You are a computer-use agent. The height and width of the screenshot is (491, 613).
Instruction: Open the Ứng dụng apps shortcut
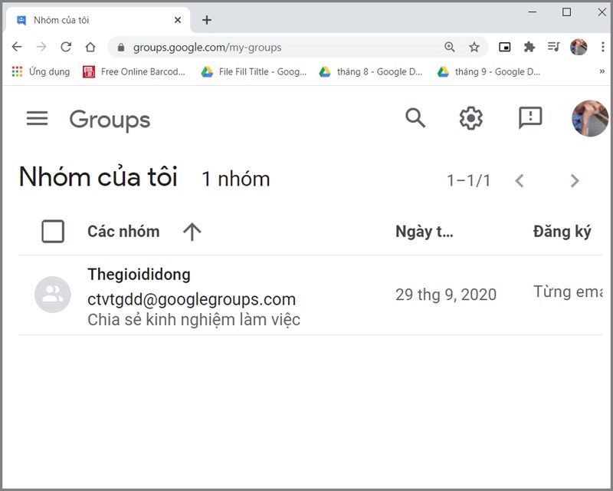[41, 71]
